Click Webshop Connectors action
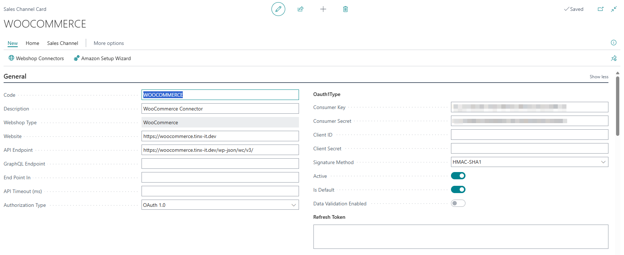 [x=36, y=58]
